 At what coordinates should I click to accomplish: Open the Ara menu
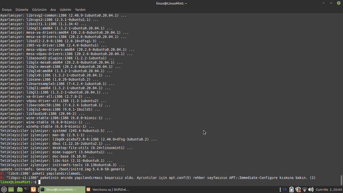[x=53, y=10]
